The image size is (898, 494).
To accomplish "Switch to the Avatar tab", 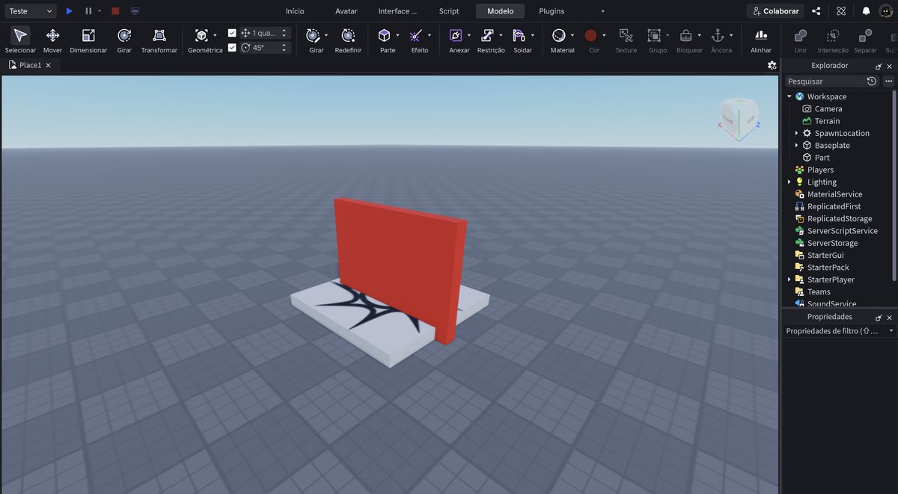I will pyautogui.click(x=346, y=11).
